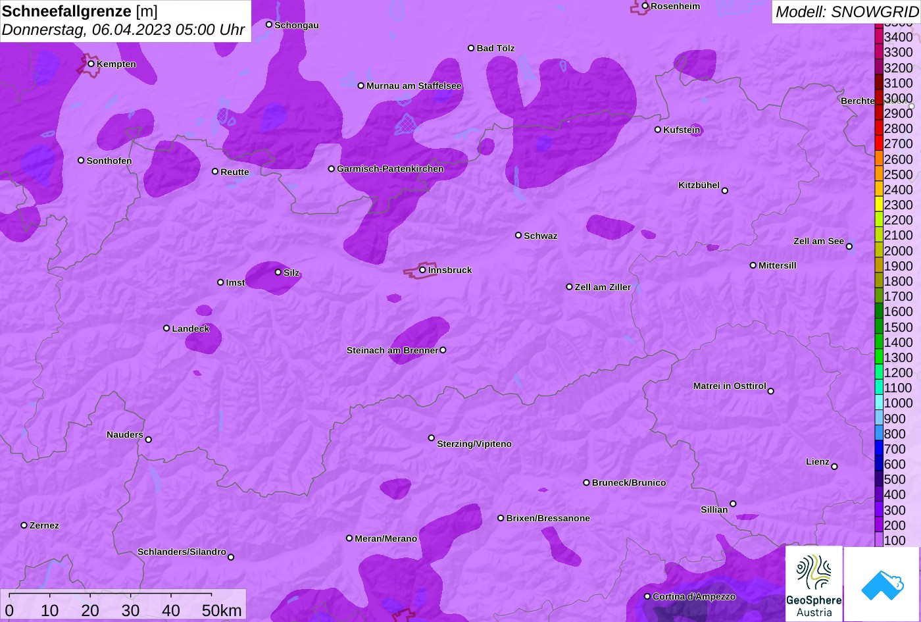
Task: Click the Reutte marker dot
Action: coord(215,172)
